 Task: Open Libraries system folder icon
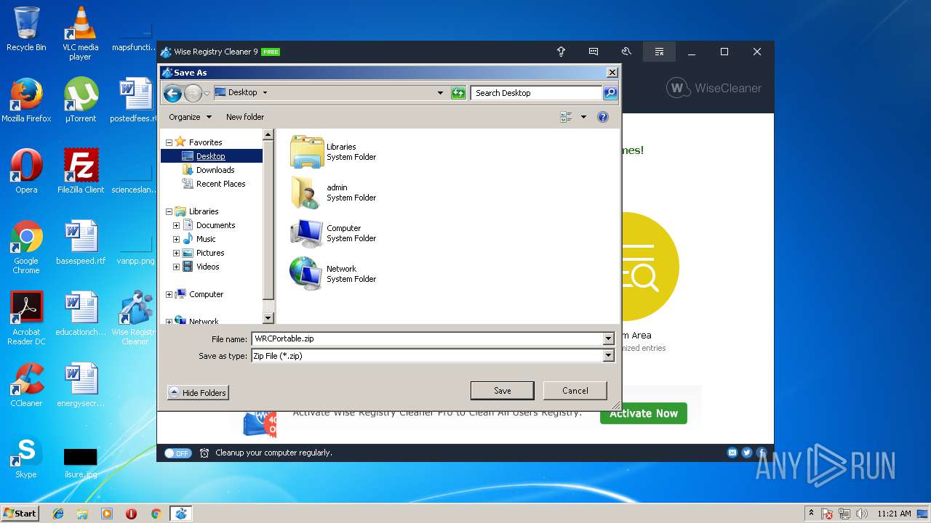307,152
